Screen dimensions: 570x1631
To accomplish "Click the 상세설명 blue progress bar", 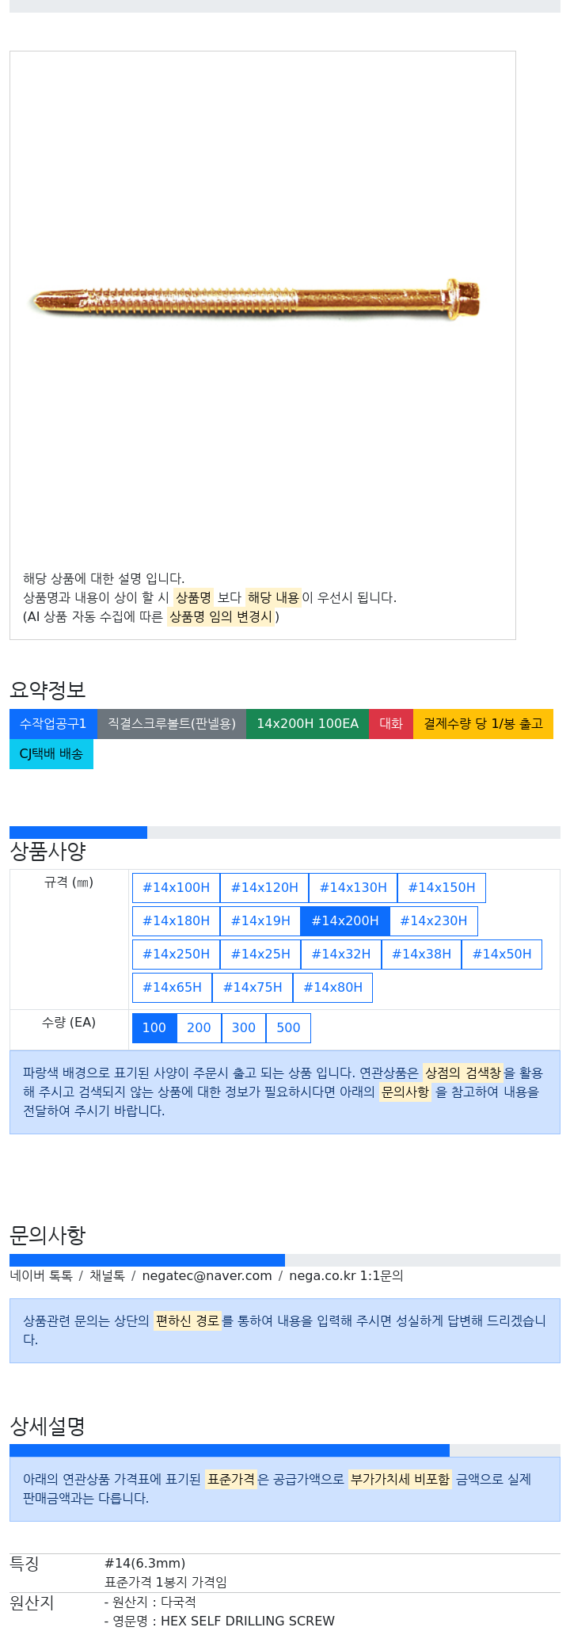I will pos(230,1450).
